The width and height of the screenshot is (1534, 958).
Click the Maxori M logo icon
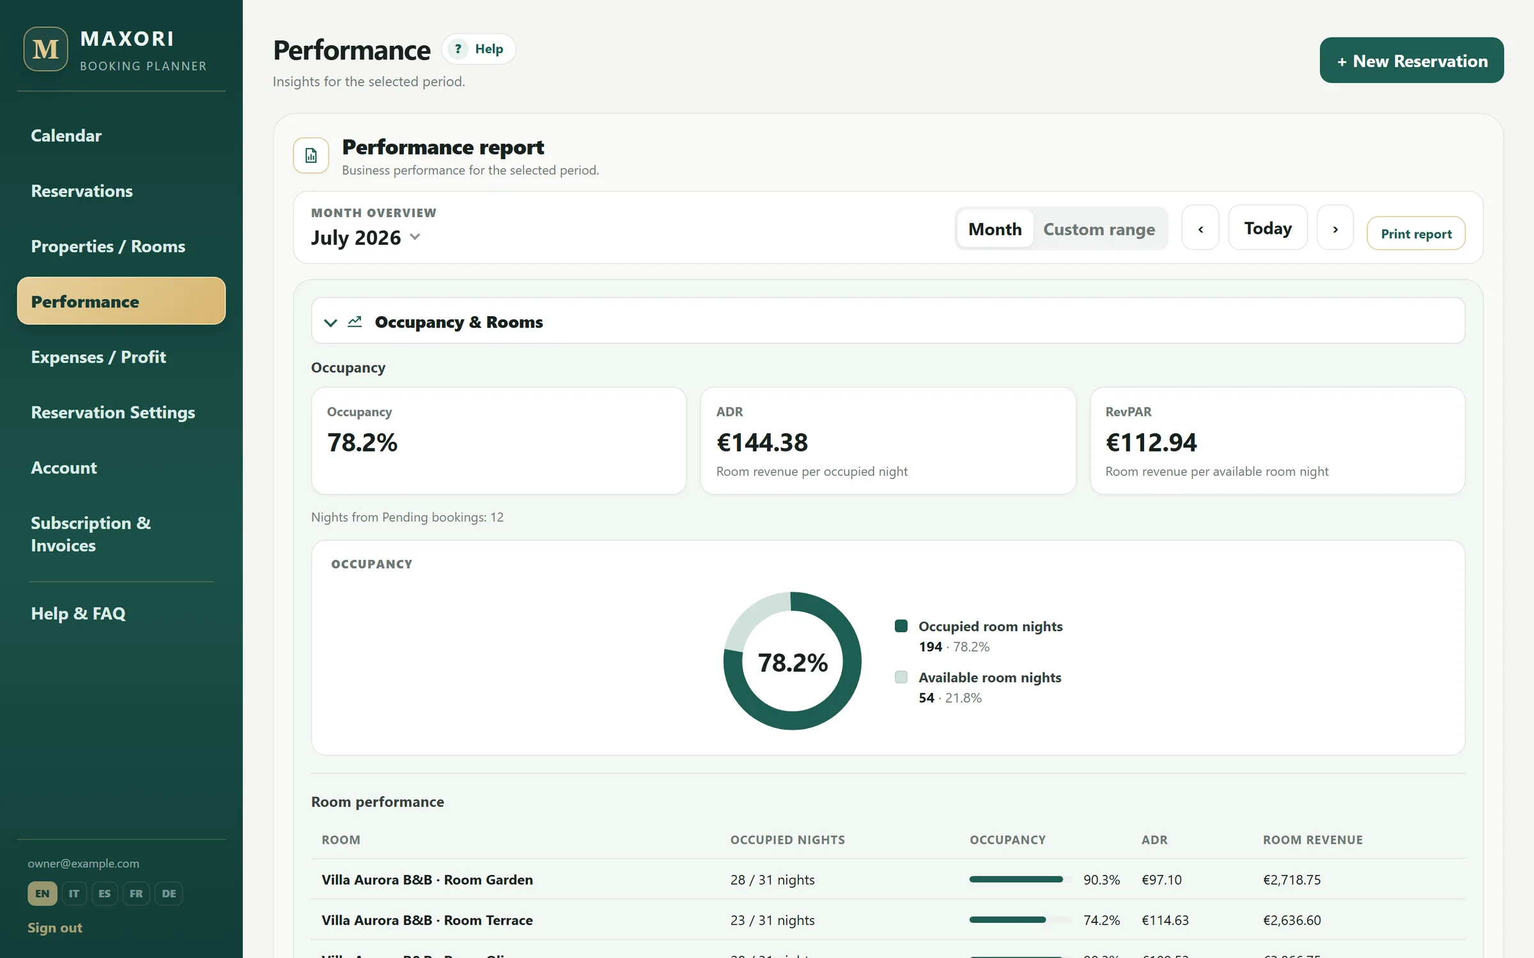[46, 49]
